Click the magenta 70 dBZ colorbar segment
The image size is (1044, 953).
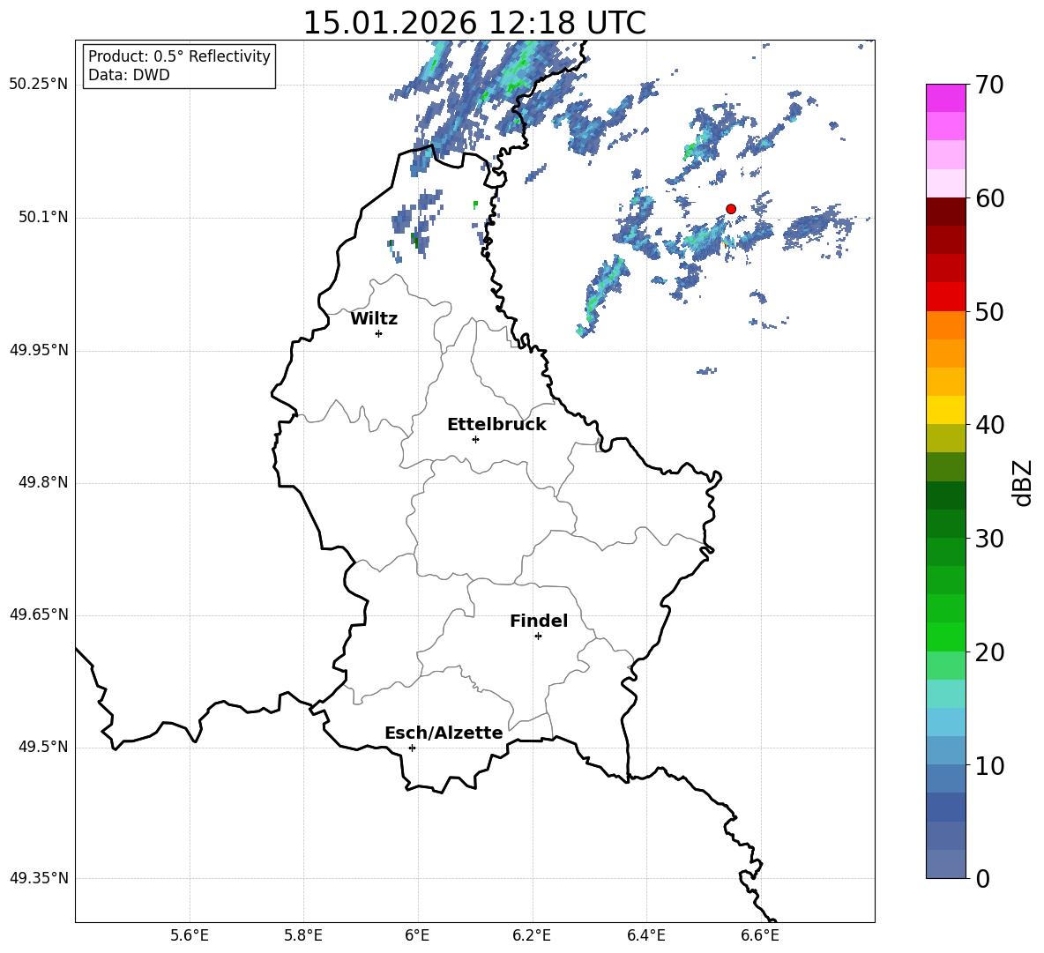(x=945, y=98)
